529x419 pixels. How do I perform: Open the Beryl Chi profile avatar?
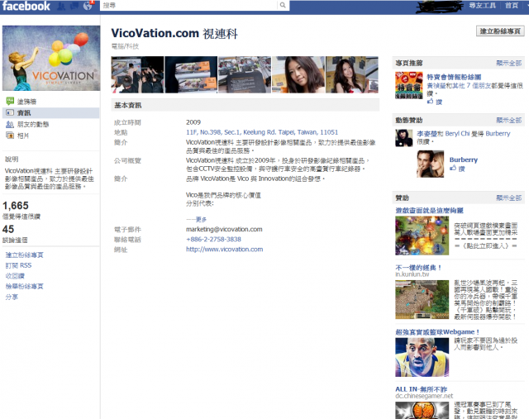click(x=404, y=138)
